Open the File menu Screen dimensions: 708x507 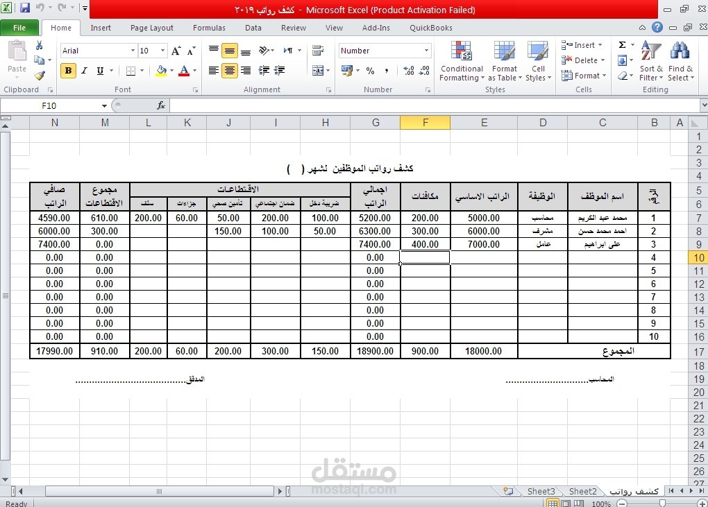[x=19, y=27]
